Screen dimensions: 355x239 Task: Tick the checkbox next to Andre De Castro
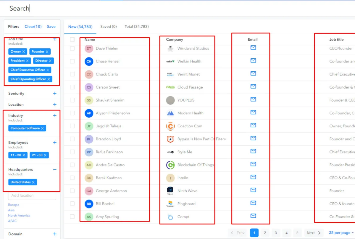[x=72, y=165]
